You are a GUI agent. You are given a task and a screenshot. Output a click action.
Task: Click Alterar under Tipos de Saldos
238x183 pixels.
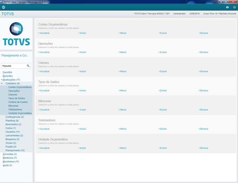coord(123,90)
